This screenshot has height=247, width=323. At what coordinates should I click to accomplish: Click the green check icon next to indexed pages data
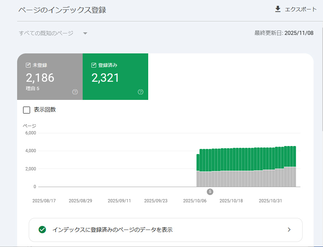(42, 230)
